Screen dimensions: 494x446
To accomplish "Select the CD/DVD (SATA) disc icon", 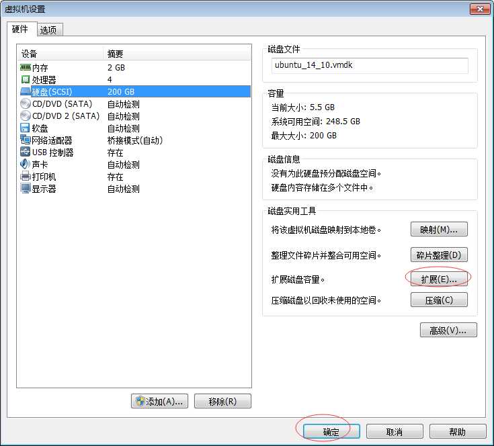I will pos(26,104).
